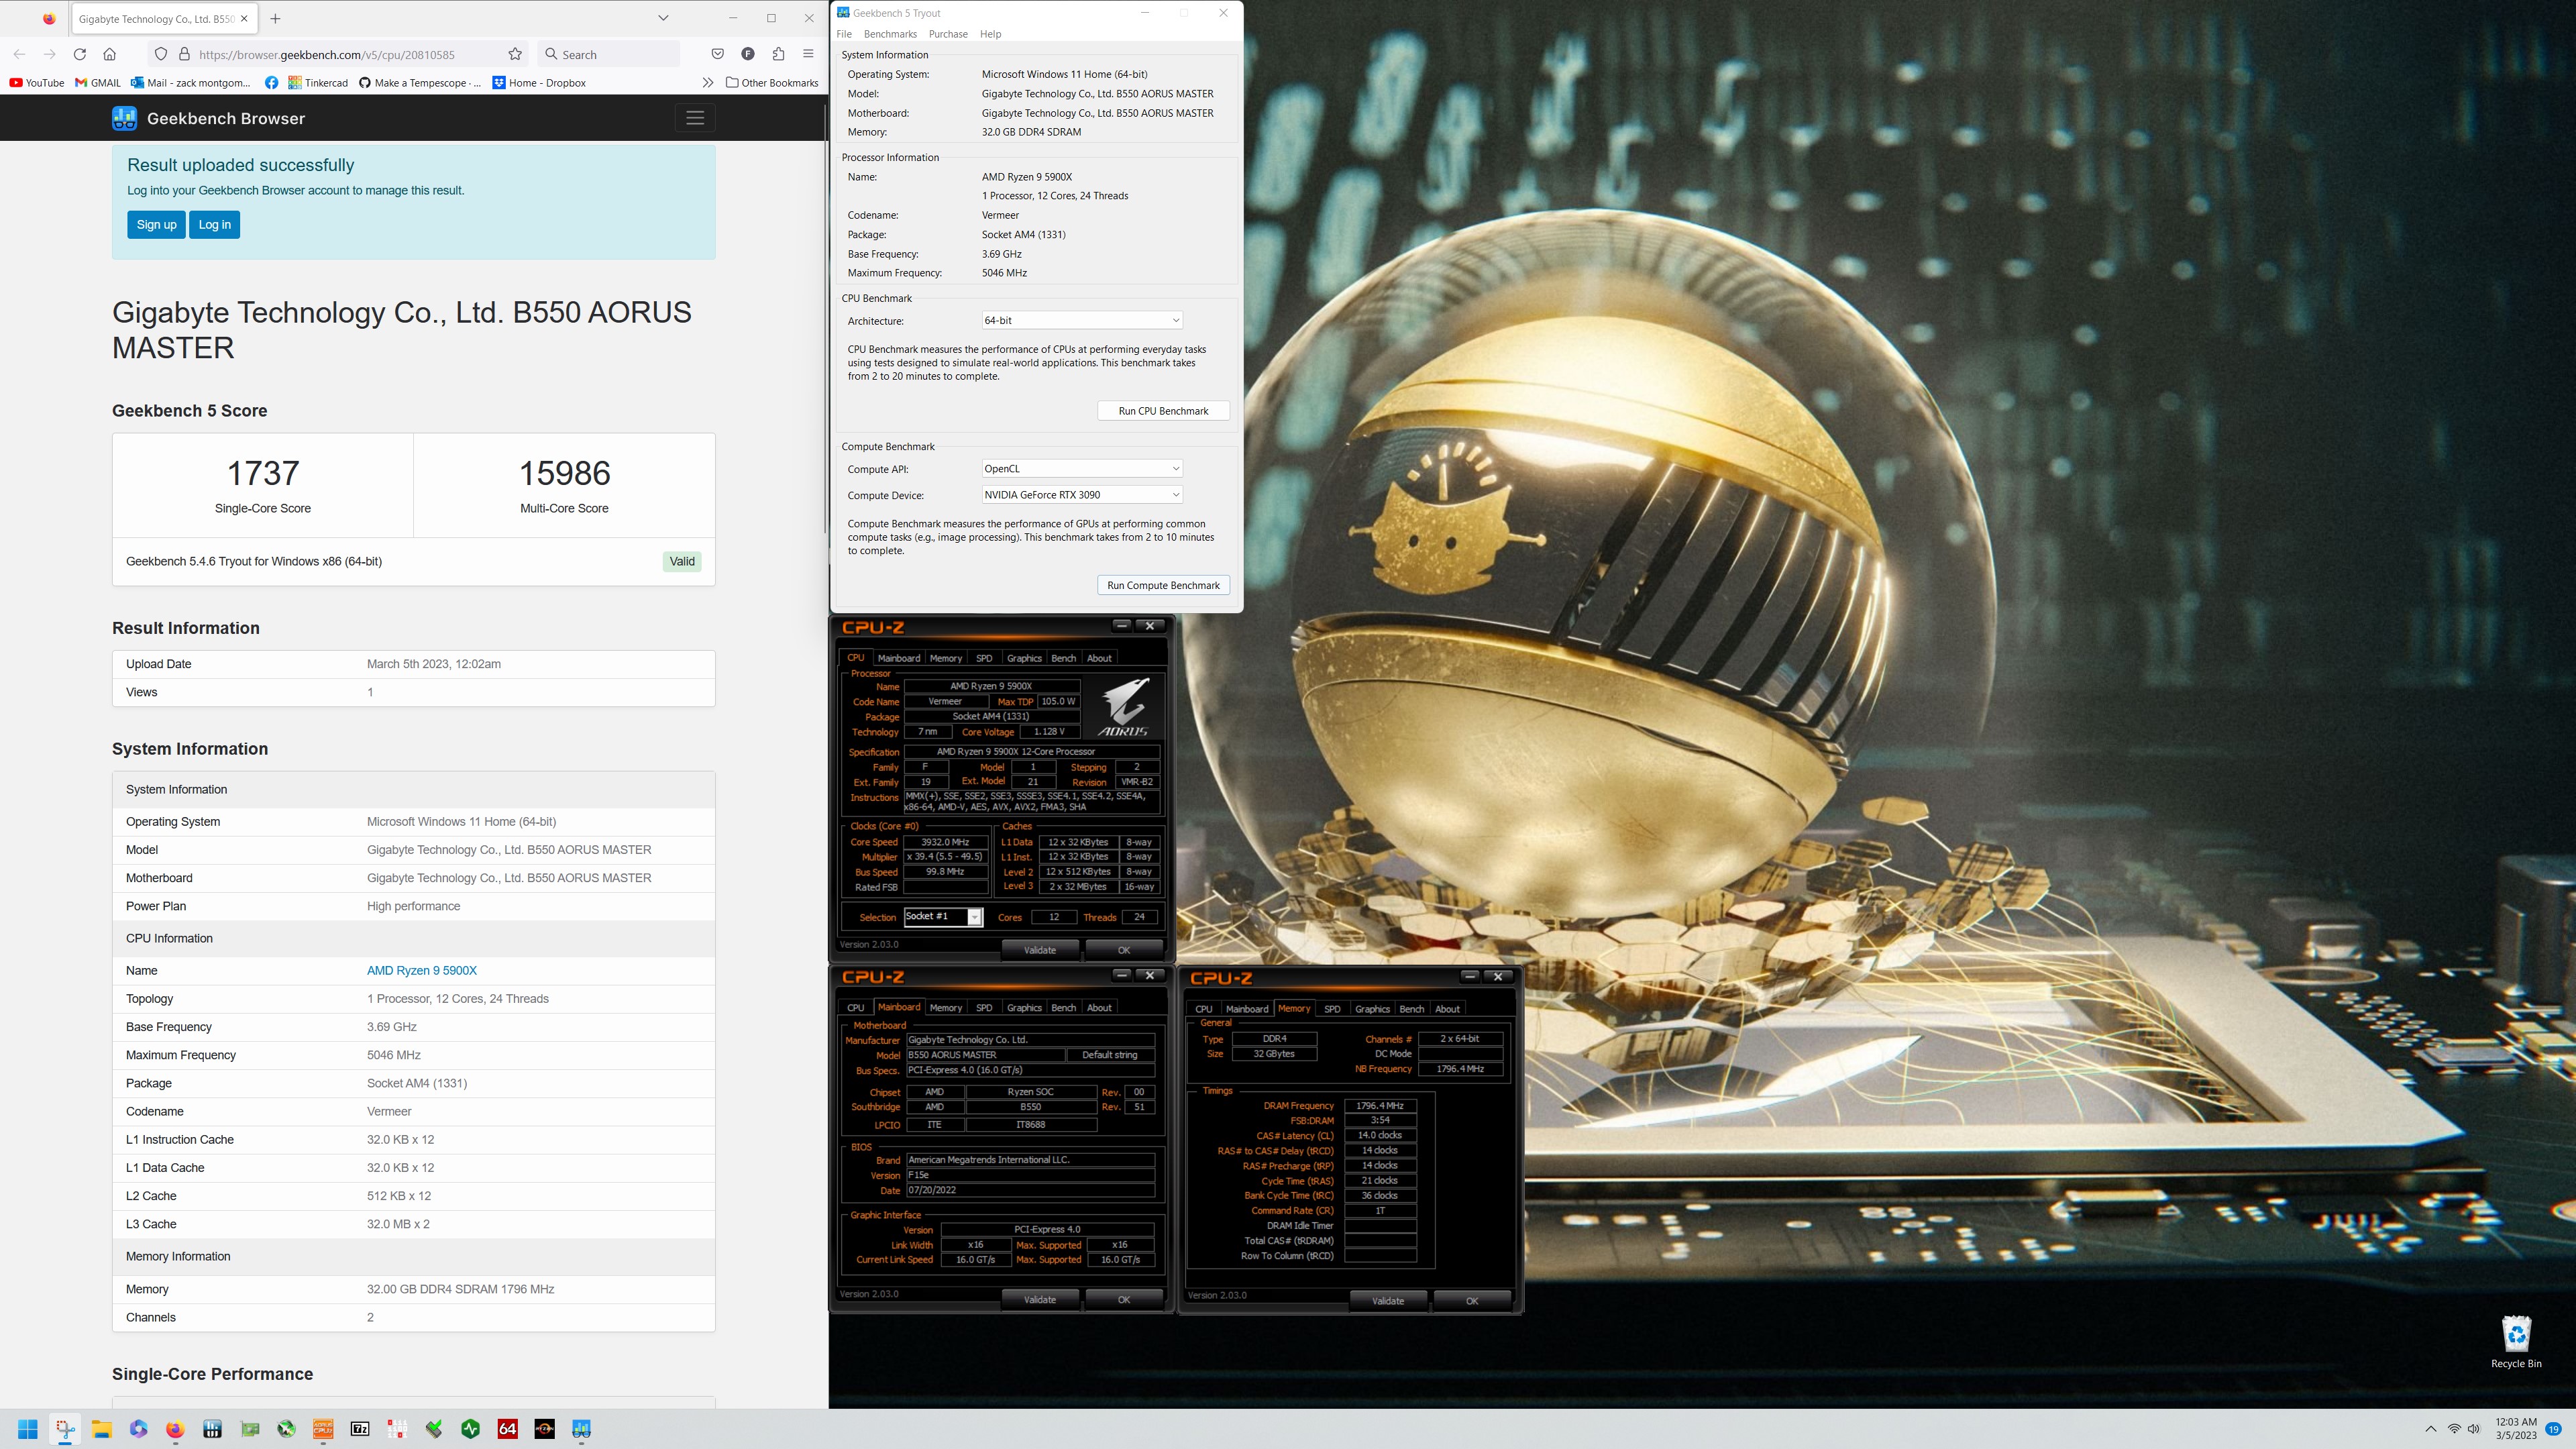Open the Help menu in Geekbench
2576x1449 pixels.
click(x=990, y=34)
